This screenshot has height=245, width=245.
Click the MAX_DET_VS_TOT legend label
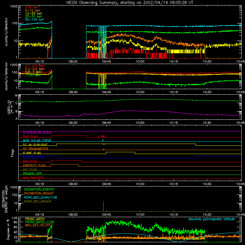coord(38,225)
